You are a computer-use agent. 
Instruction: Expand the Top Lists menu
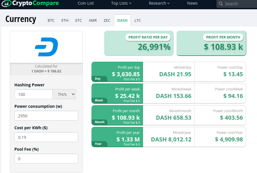coord(121,3)
